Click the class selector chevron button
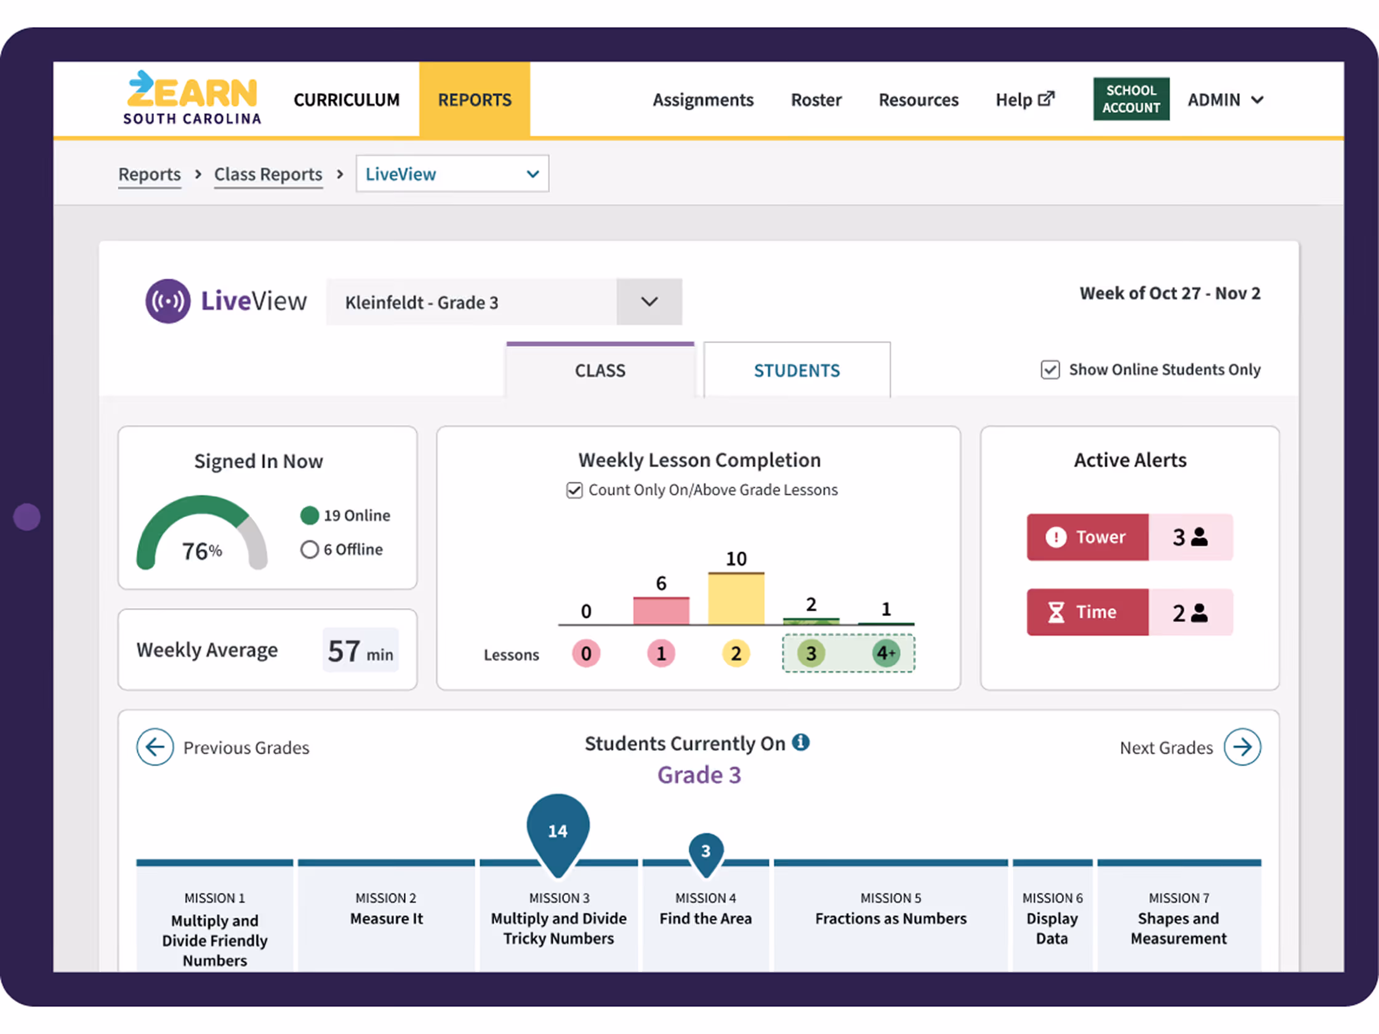Screen dimensions: 1379x1034 click(x=649, y=302)
